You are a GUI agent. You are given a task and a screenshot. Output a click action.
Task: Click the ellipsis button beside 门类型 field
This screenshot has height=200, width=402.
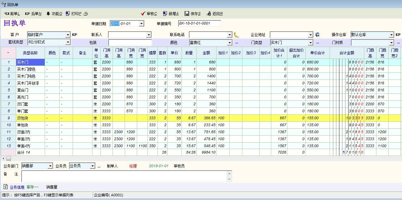tap(318, 43)
